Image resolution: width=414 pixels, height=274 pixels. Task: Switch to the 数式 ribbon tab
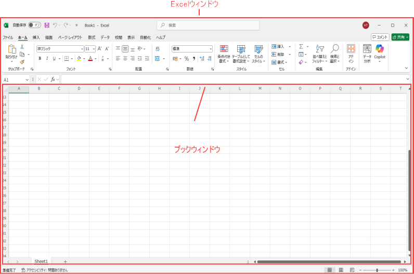92,37
